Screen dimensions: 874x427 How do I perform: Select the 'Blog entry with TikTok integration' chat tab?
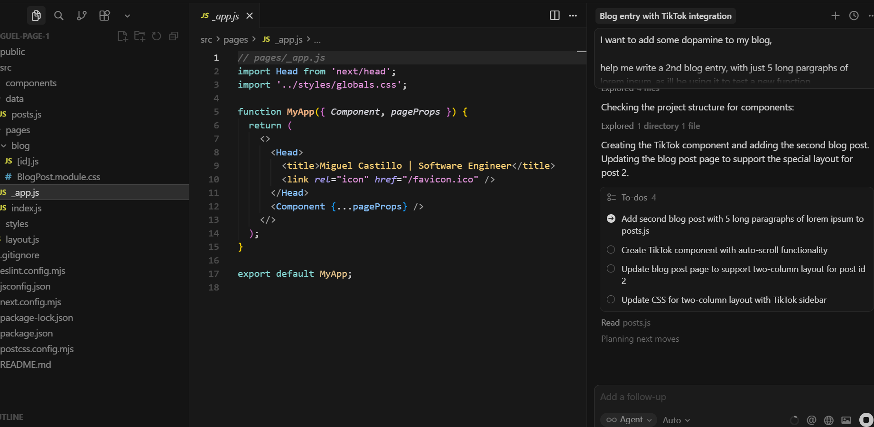[665, 16]
